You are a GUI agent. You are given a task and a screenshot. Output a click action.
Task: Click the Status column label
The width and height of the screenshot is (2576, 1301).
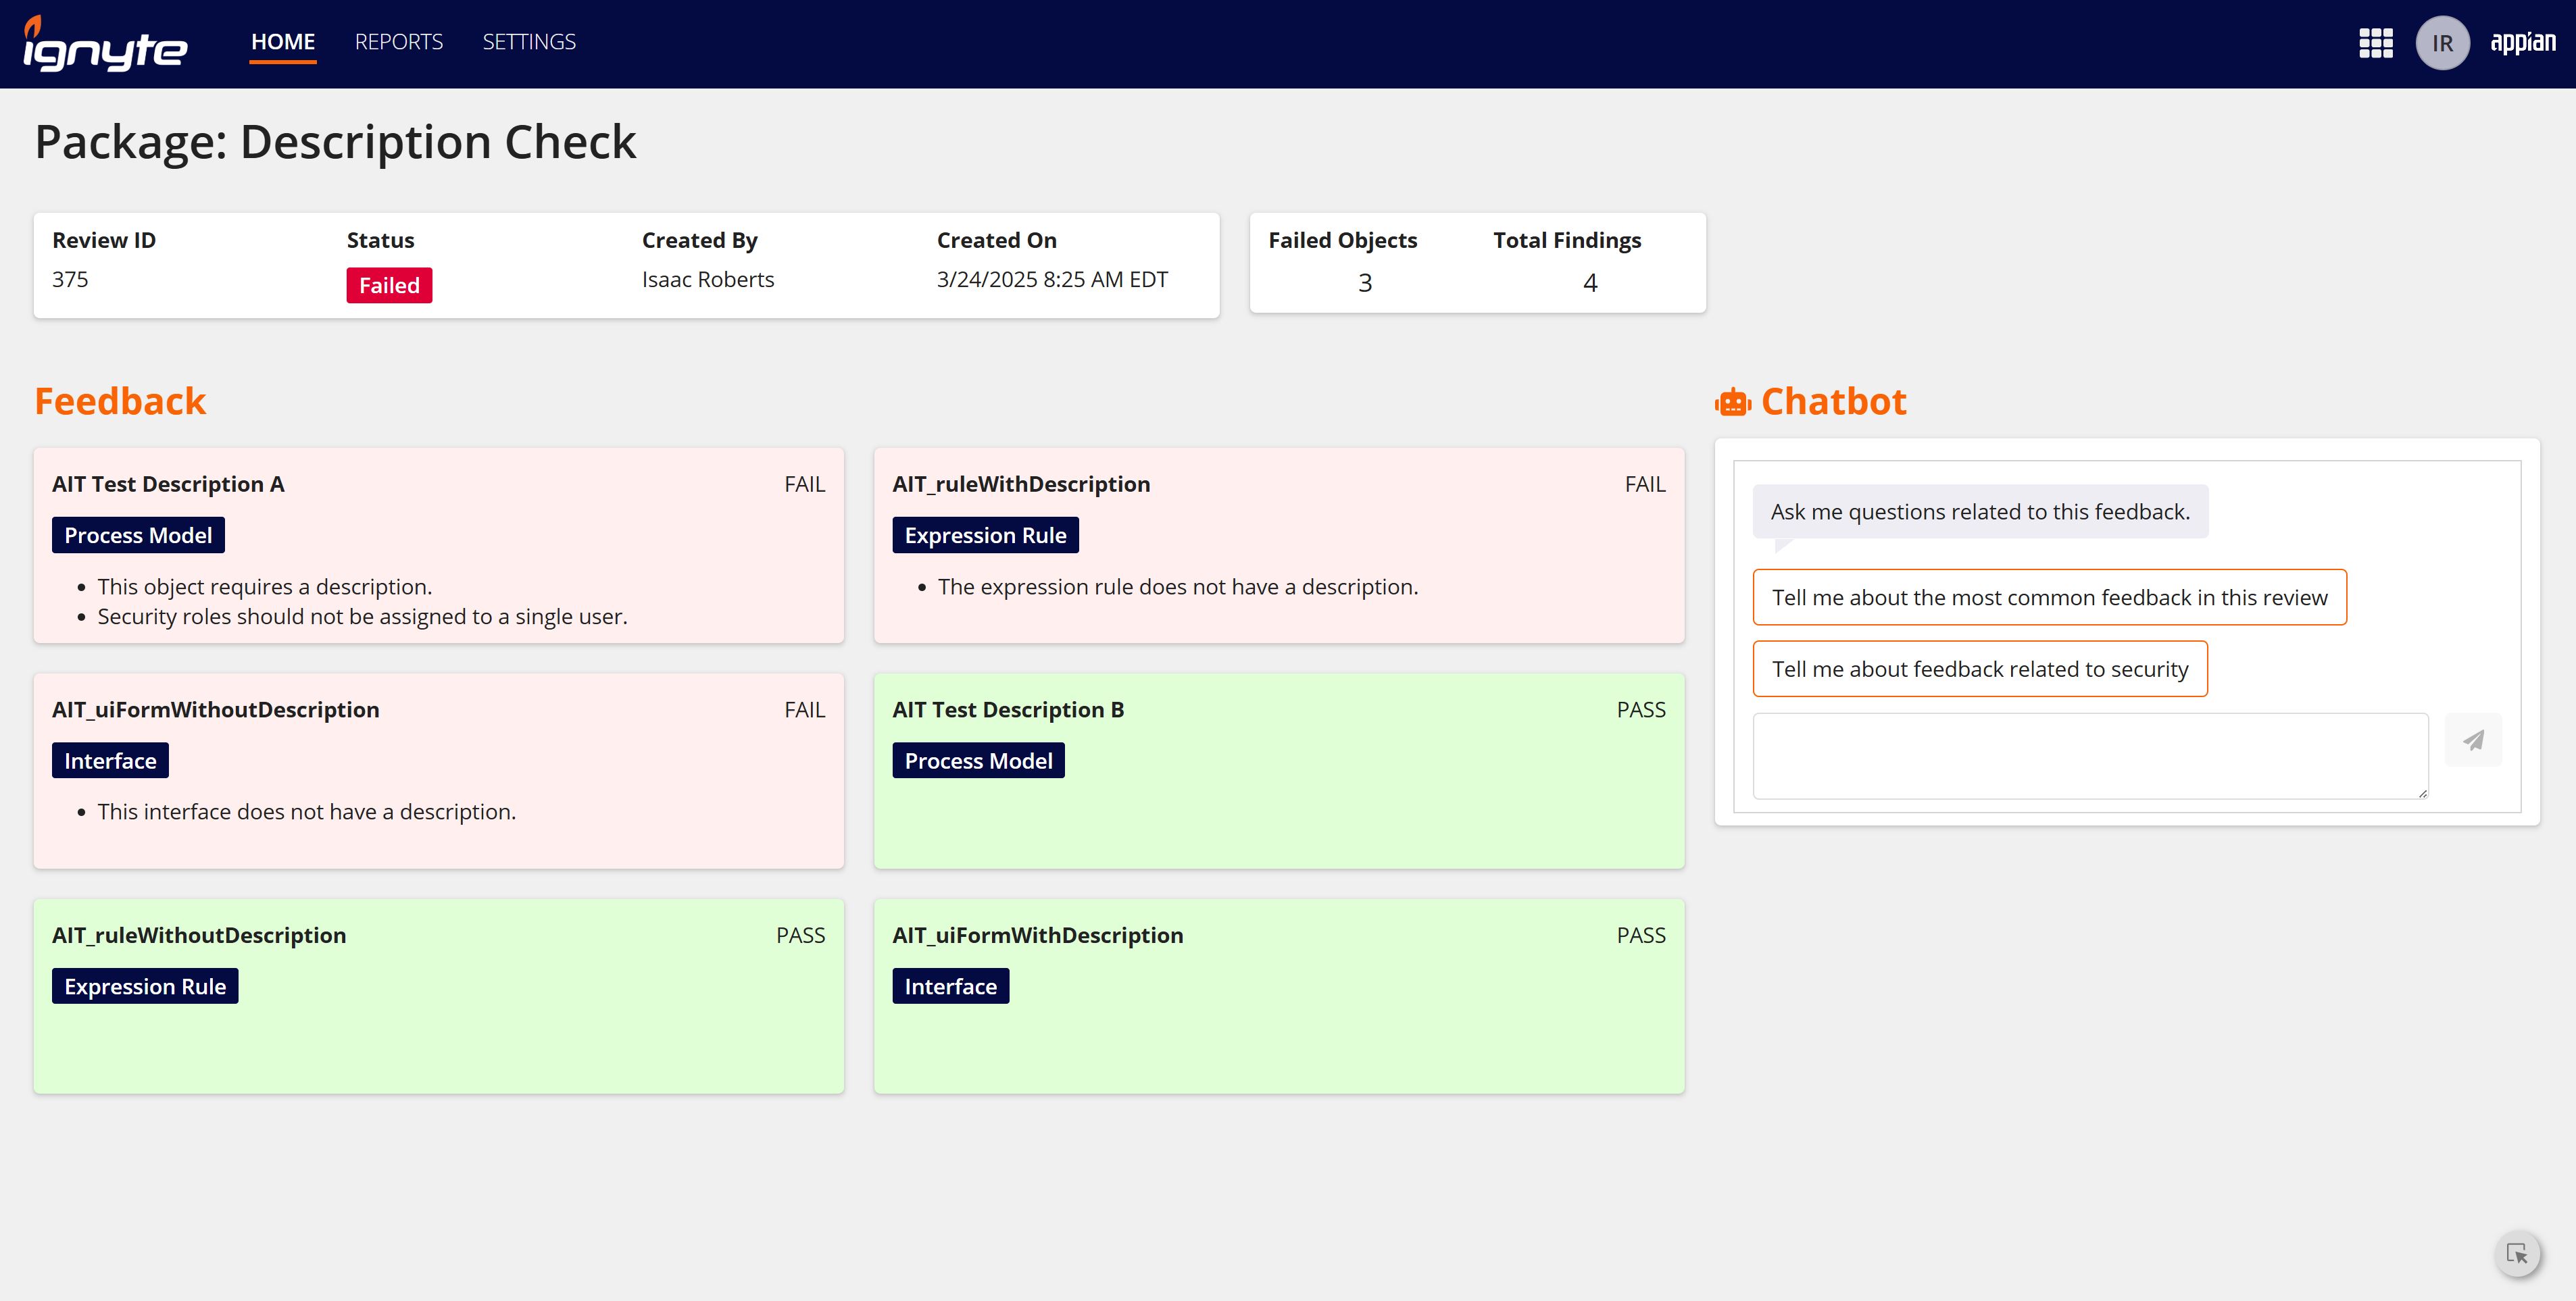[x=380, y=240]
